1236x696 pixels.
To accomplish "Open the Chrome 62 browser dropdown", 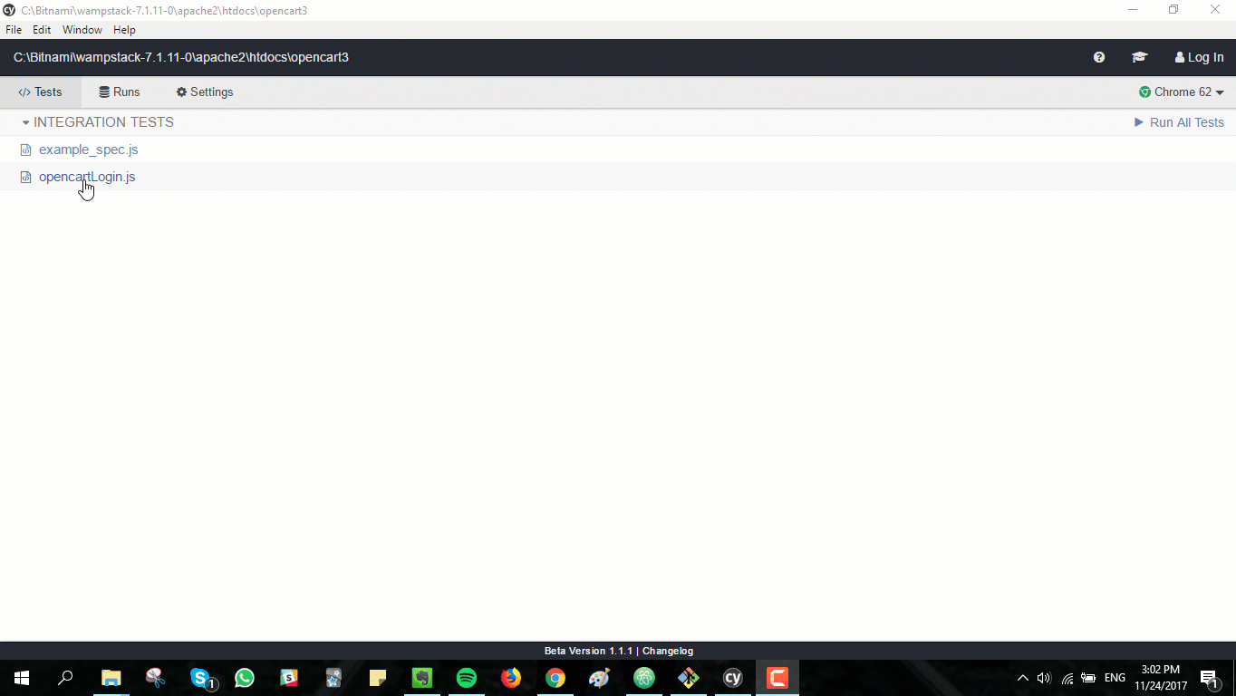I will (x=1182, y=92).
